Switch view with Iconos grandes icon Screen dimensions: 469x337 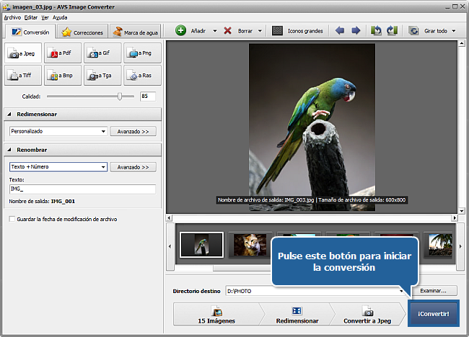(x=277, y=30)
